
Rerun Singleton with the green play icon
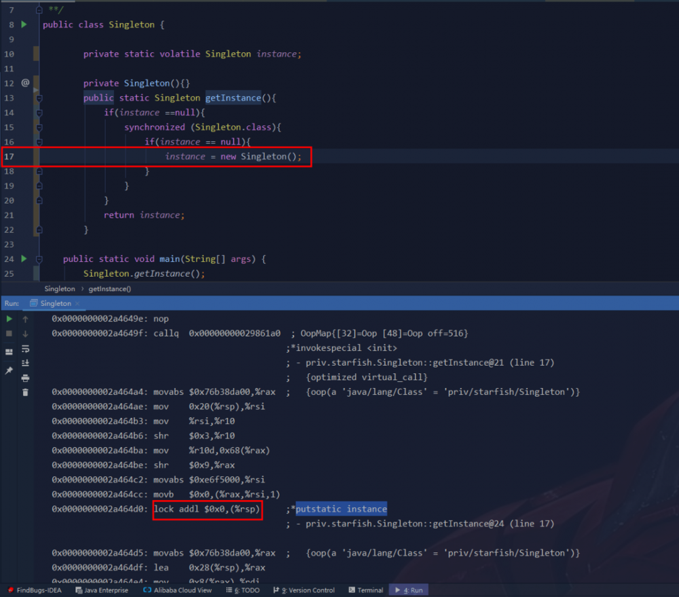[x=9, y=319]
